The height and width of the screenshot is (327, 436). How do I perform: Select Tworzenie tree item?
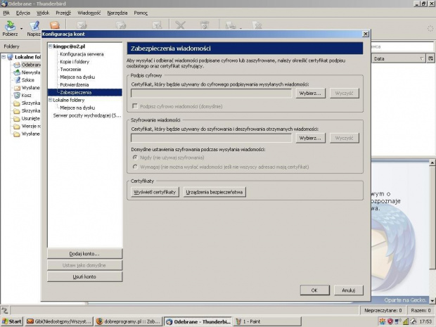pos(70,70)
